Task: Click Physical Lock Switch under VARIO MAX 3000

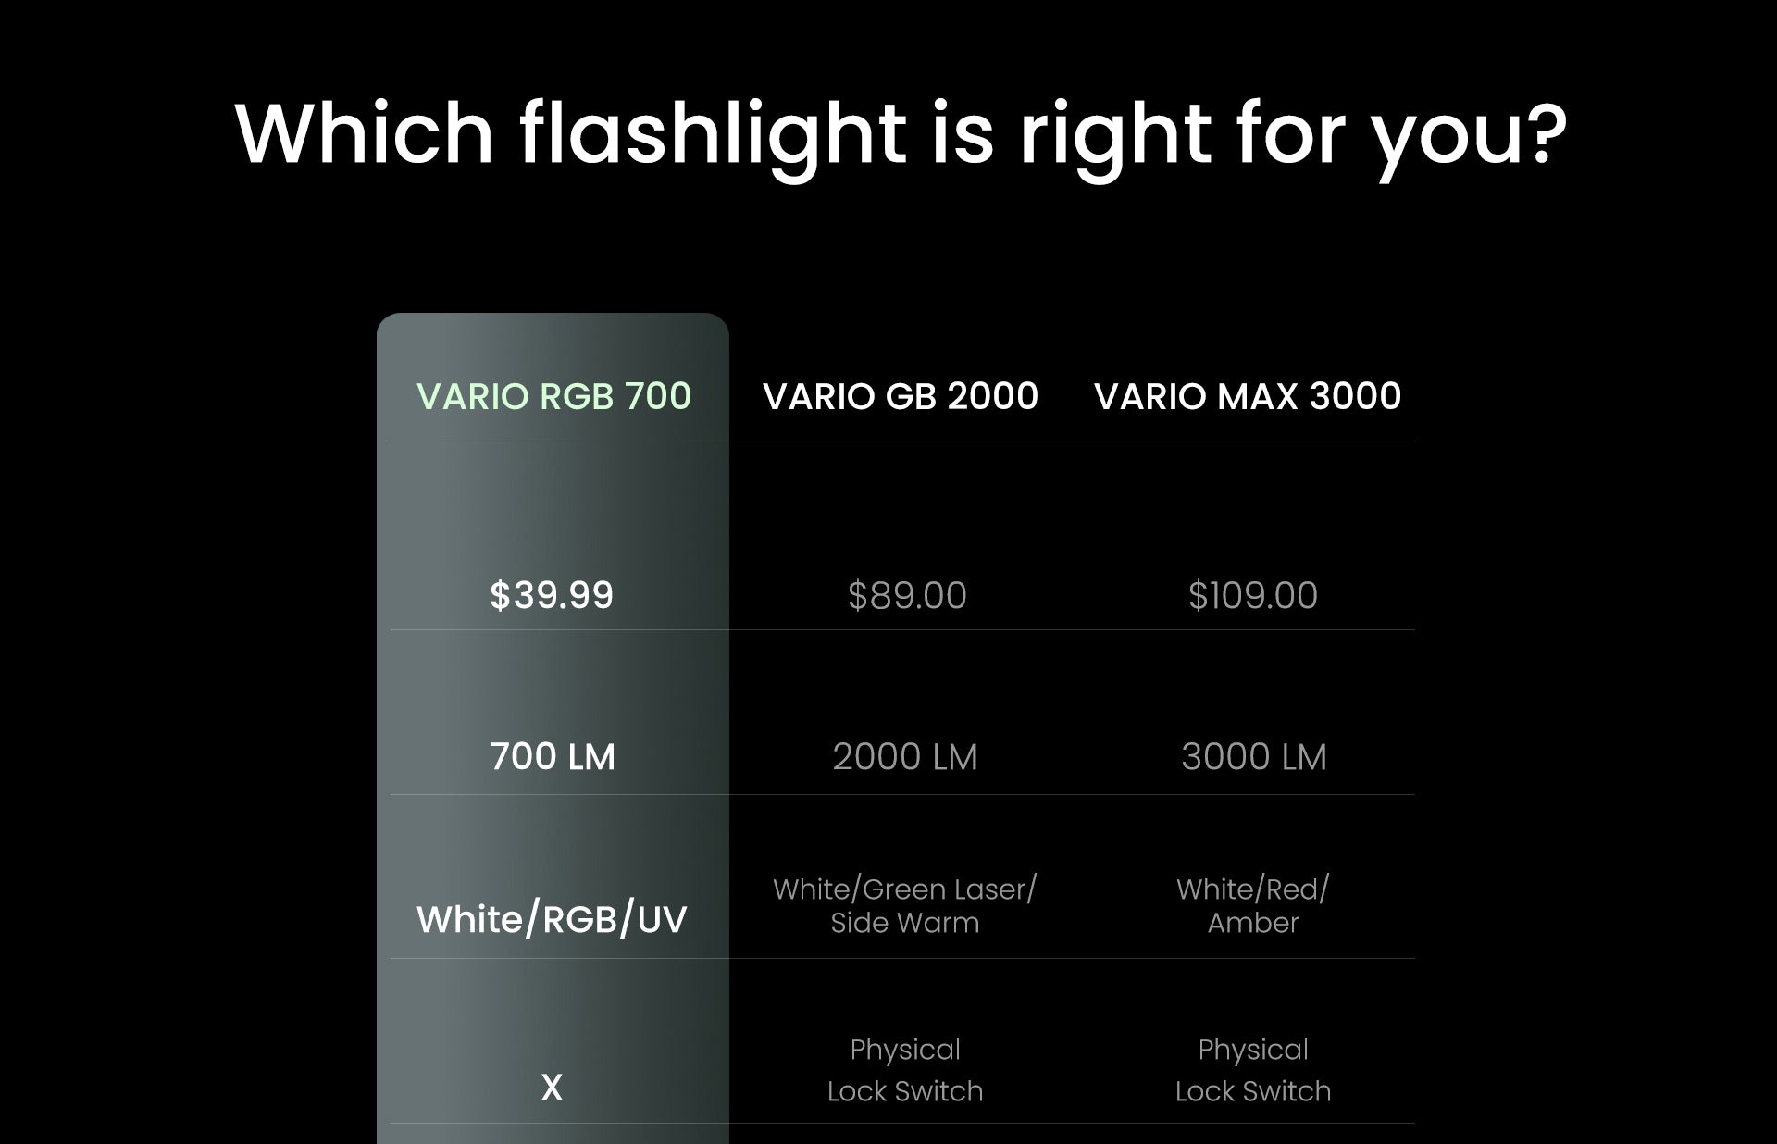Action: (x=1253, y=1071)
